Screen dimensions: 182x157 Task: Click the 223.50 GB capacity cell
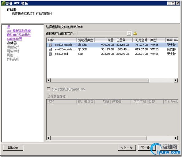(x=108, y=54)
